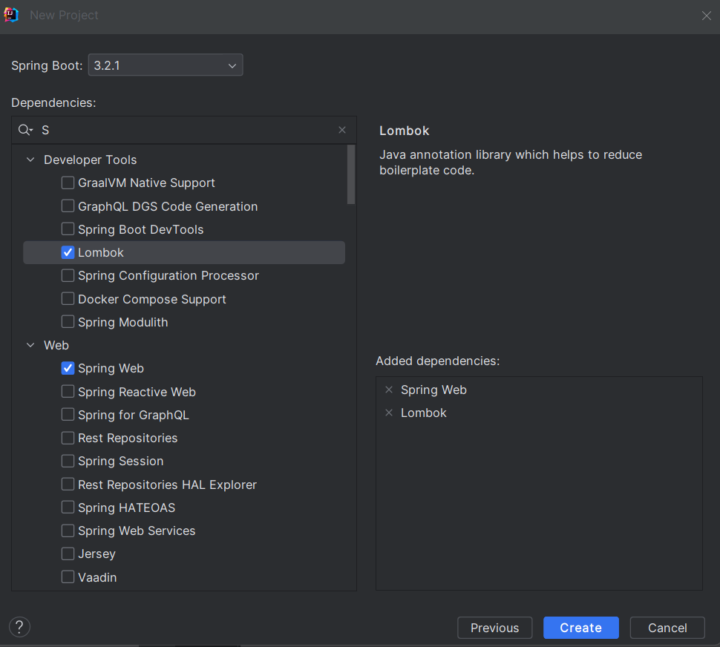Check the Jersey checkbox

68,554
